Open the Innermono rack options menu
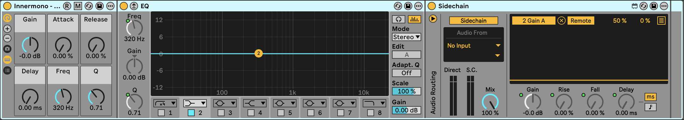The width and height of the screenshot is (684, 120). tap(110, 6)
